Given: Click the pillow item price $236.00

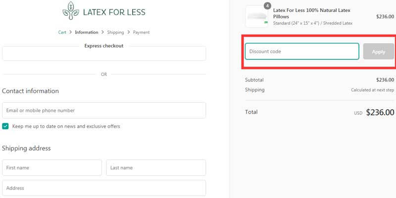Looking at the screenshot, I should tap(385, 17).
